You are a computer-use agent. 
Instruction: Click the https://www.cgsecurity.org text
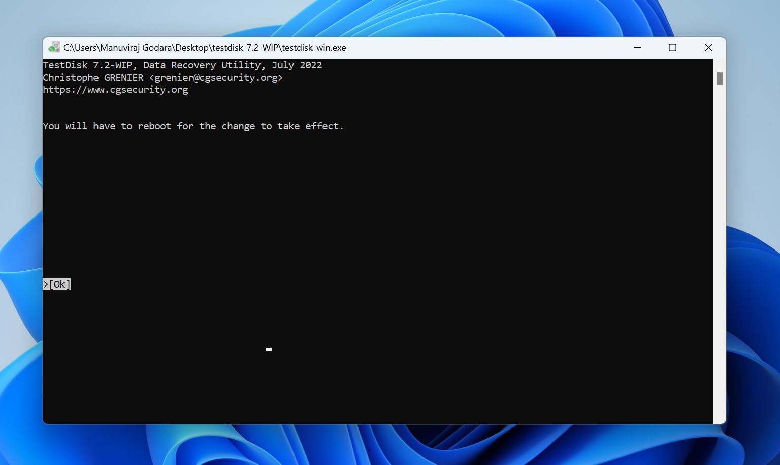coord(115,90)
